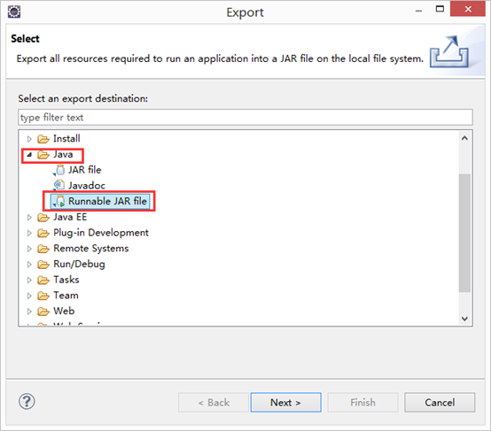Click the Run/Debug folder icon
This screenshot has width=491, height=431.
pyautogui.click(x=43, y=265)
